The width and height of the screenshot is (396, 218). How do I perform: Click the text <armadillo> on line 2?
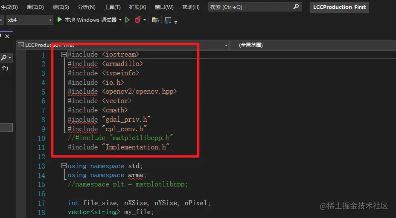point(122,64)
